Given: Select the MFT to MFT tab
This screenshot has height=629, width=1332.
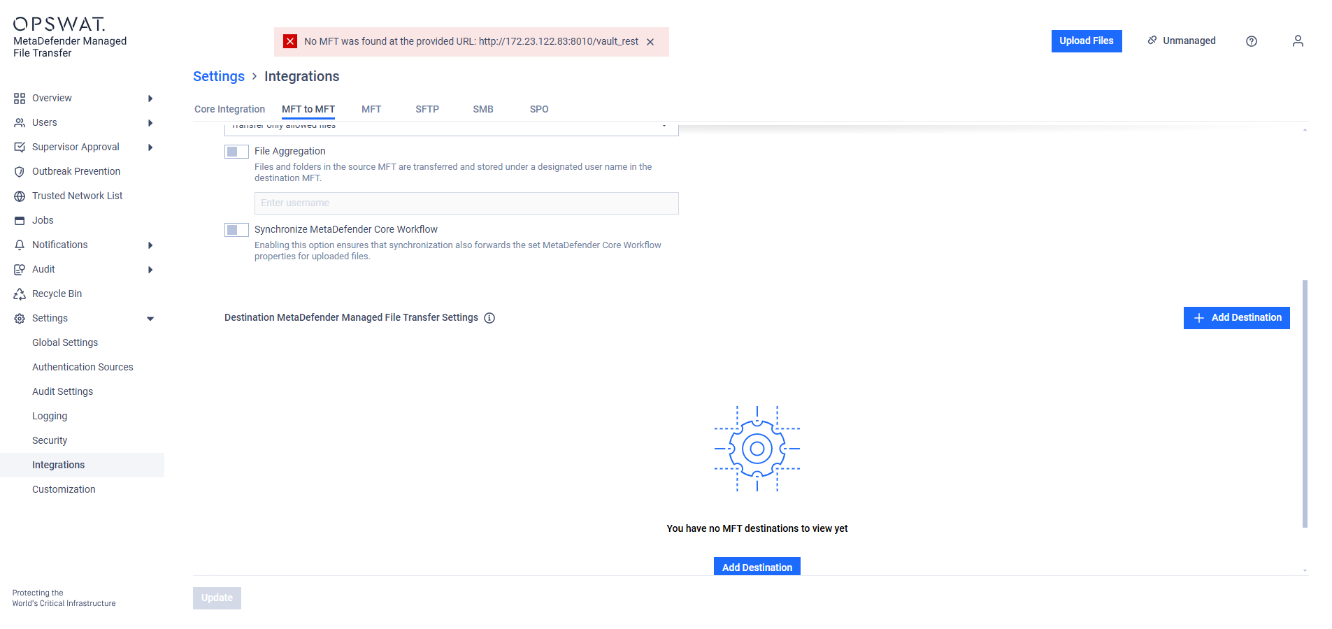Looking at the screenshot, I should tap(308, 109).
